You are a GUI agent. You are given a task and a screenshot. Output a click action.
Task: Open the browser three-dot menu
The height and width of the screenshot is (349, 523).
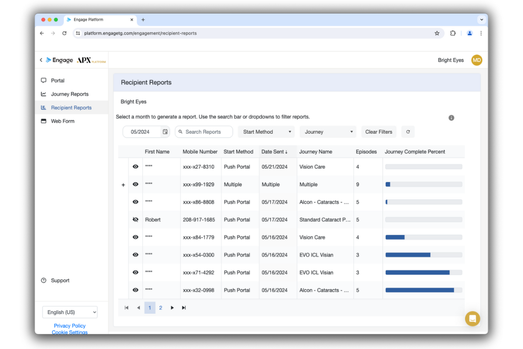tap(481, 33)
